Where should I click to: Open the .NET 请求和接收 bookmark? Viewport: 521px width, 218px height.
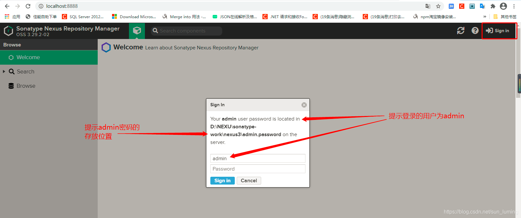point(285,17)
